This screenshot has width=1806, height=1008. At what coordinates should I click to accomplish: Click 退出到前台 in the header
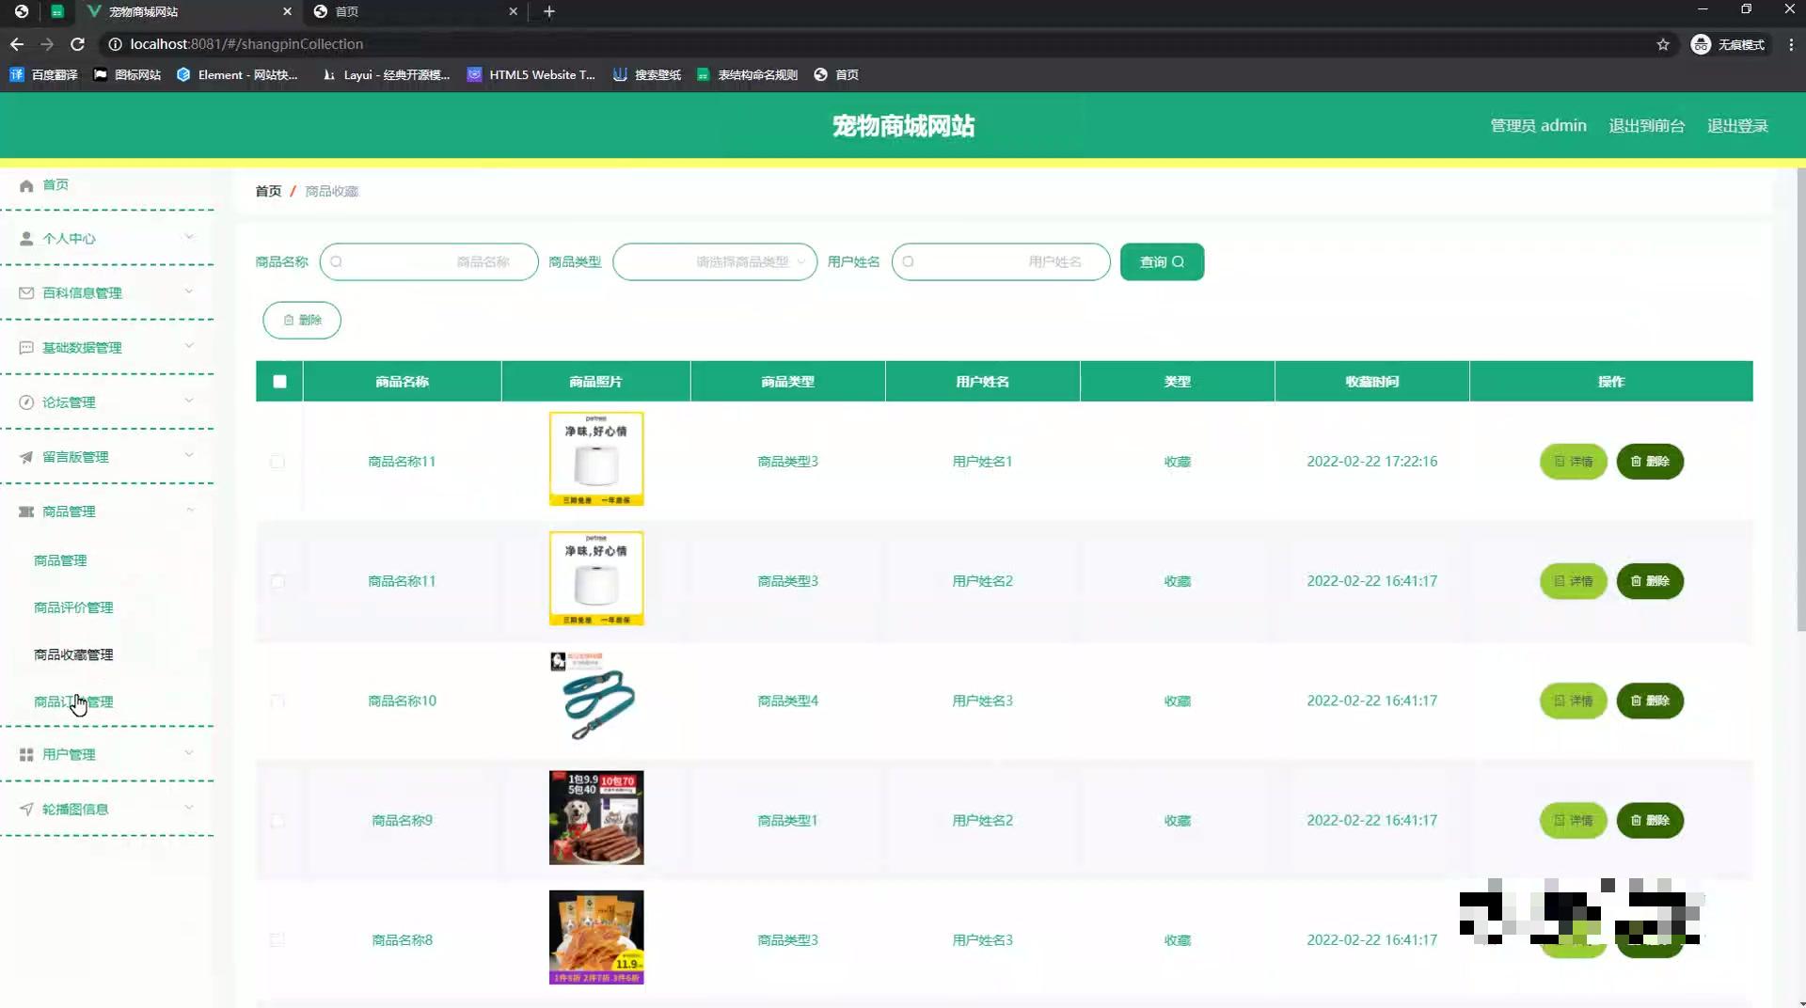(1646, 126)
